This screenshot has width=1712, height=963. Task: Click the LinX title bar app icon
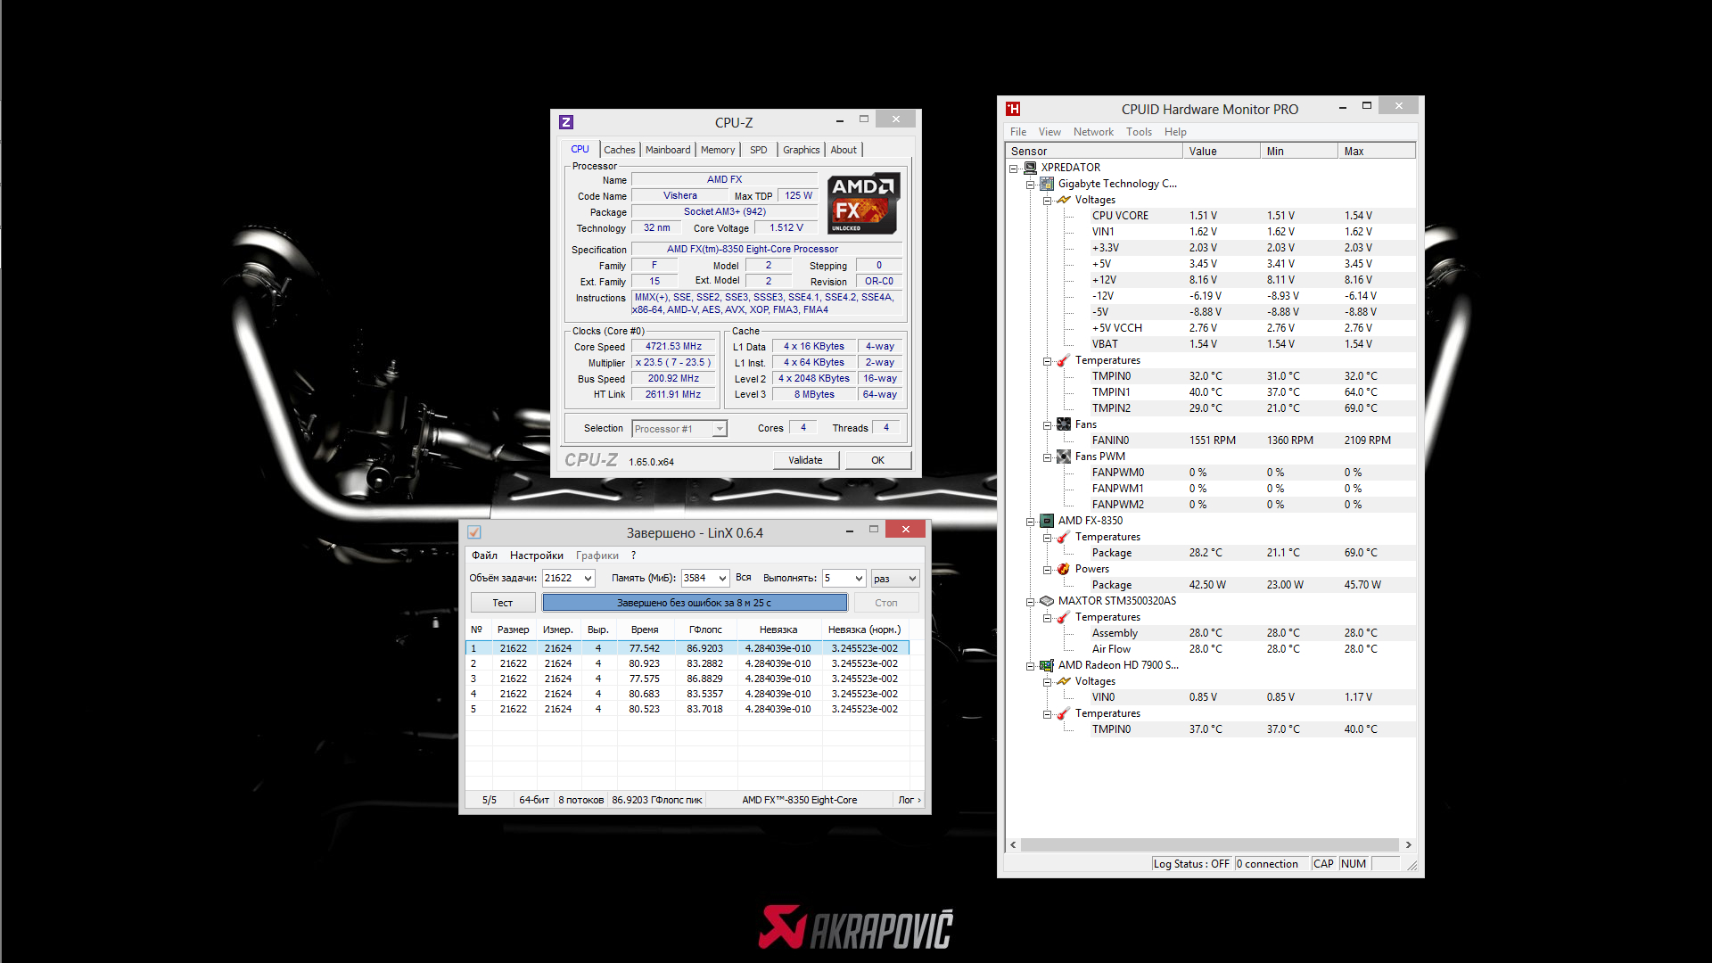474,532
